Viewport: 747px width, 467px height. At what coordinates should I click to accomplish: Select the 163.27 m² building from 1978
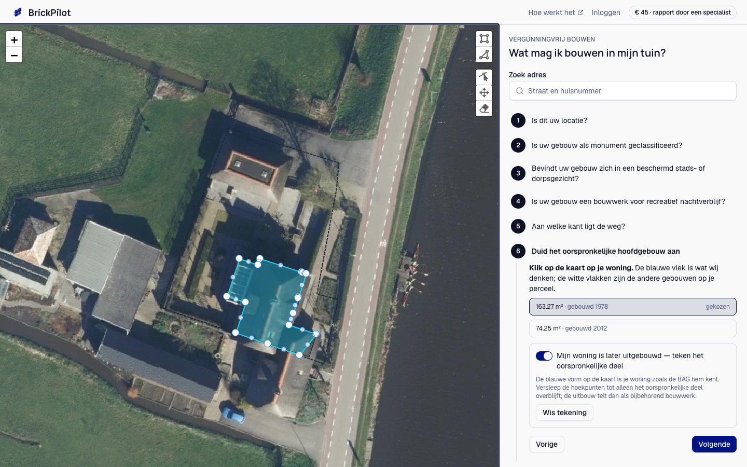tap(633, 307)
